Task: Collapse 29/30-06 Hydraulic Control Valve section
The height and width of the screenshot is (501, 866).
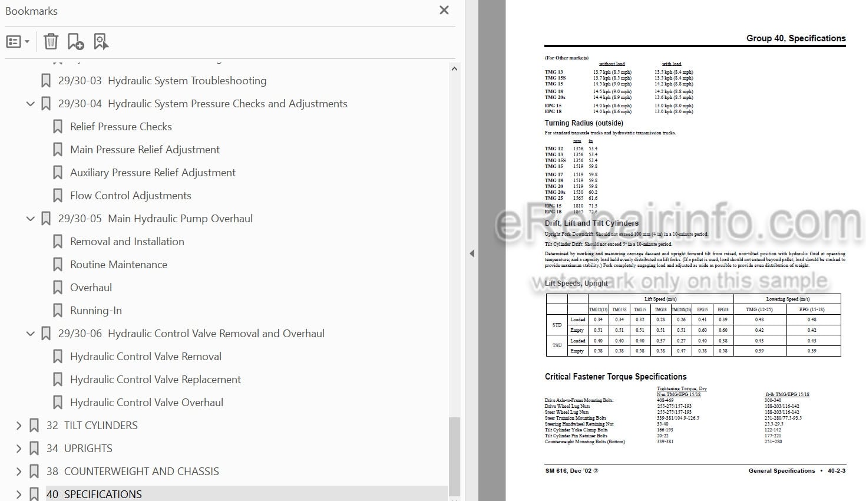Action: click(31, 334)
